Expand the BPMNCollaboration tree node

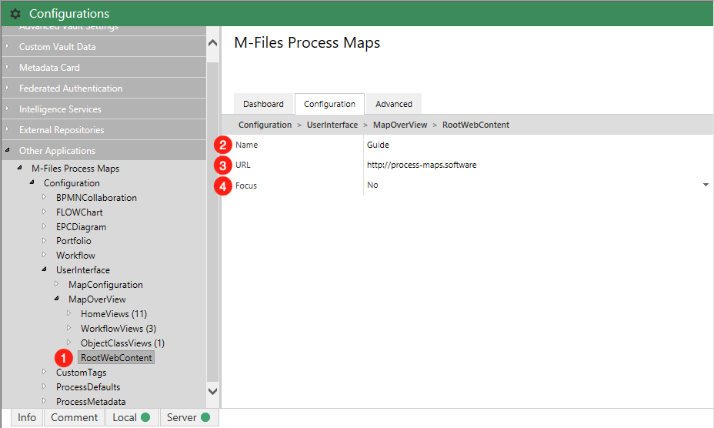pyautogui.click(x=45, y=198)
